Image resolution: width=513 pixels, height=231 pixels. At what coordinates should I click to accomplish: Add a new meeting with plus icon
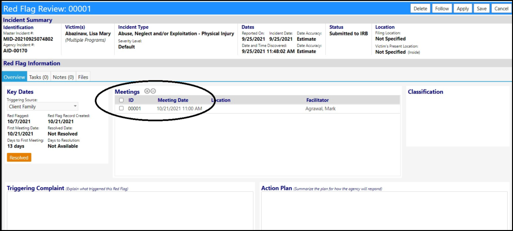[147, 92]
